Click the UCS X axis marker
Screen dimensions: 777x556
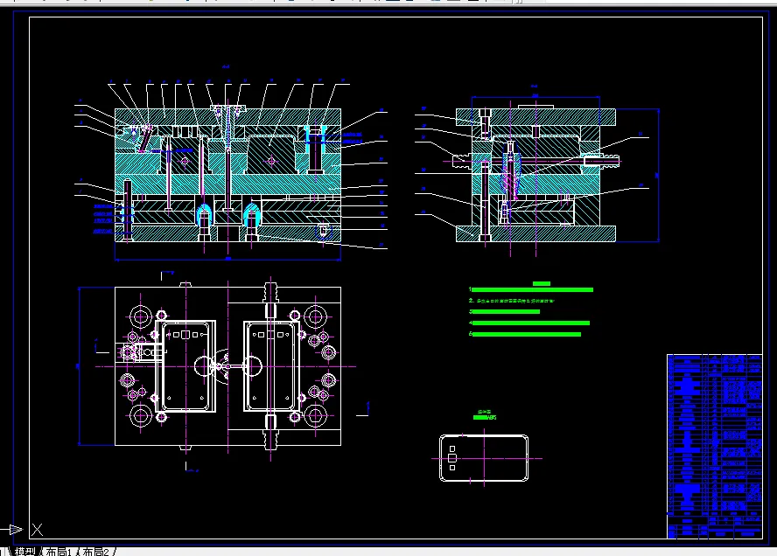click(37, 530)
